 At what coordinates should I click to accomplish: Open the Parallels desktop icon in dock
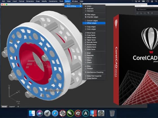(93, 113)
